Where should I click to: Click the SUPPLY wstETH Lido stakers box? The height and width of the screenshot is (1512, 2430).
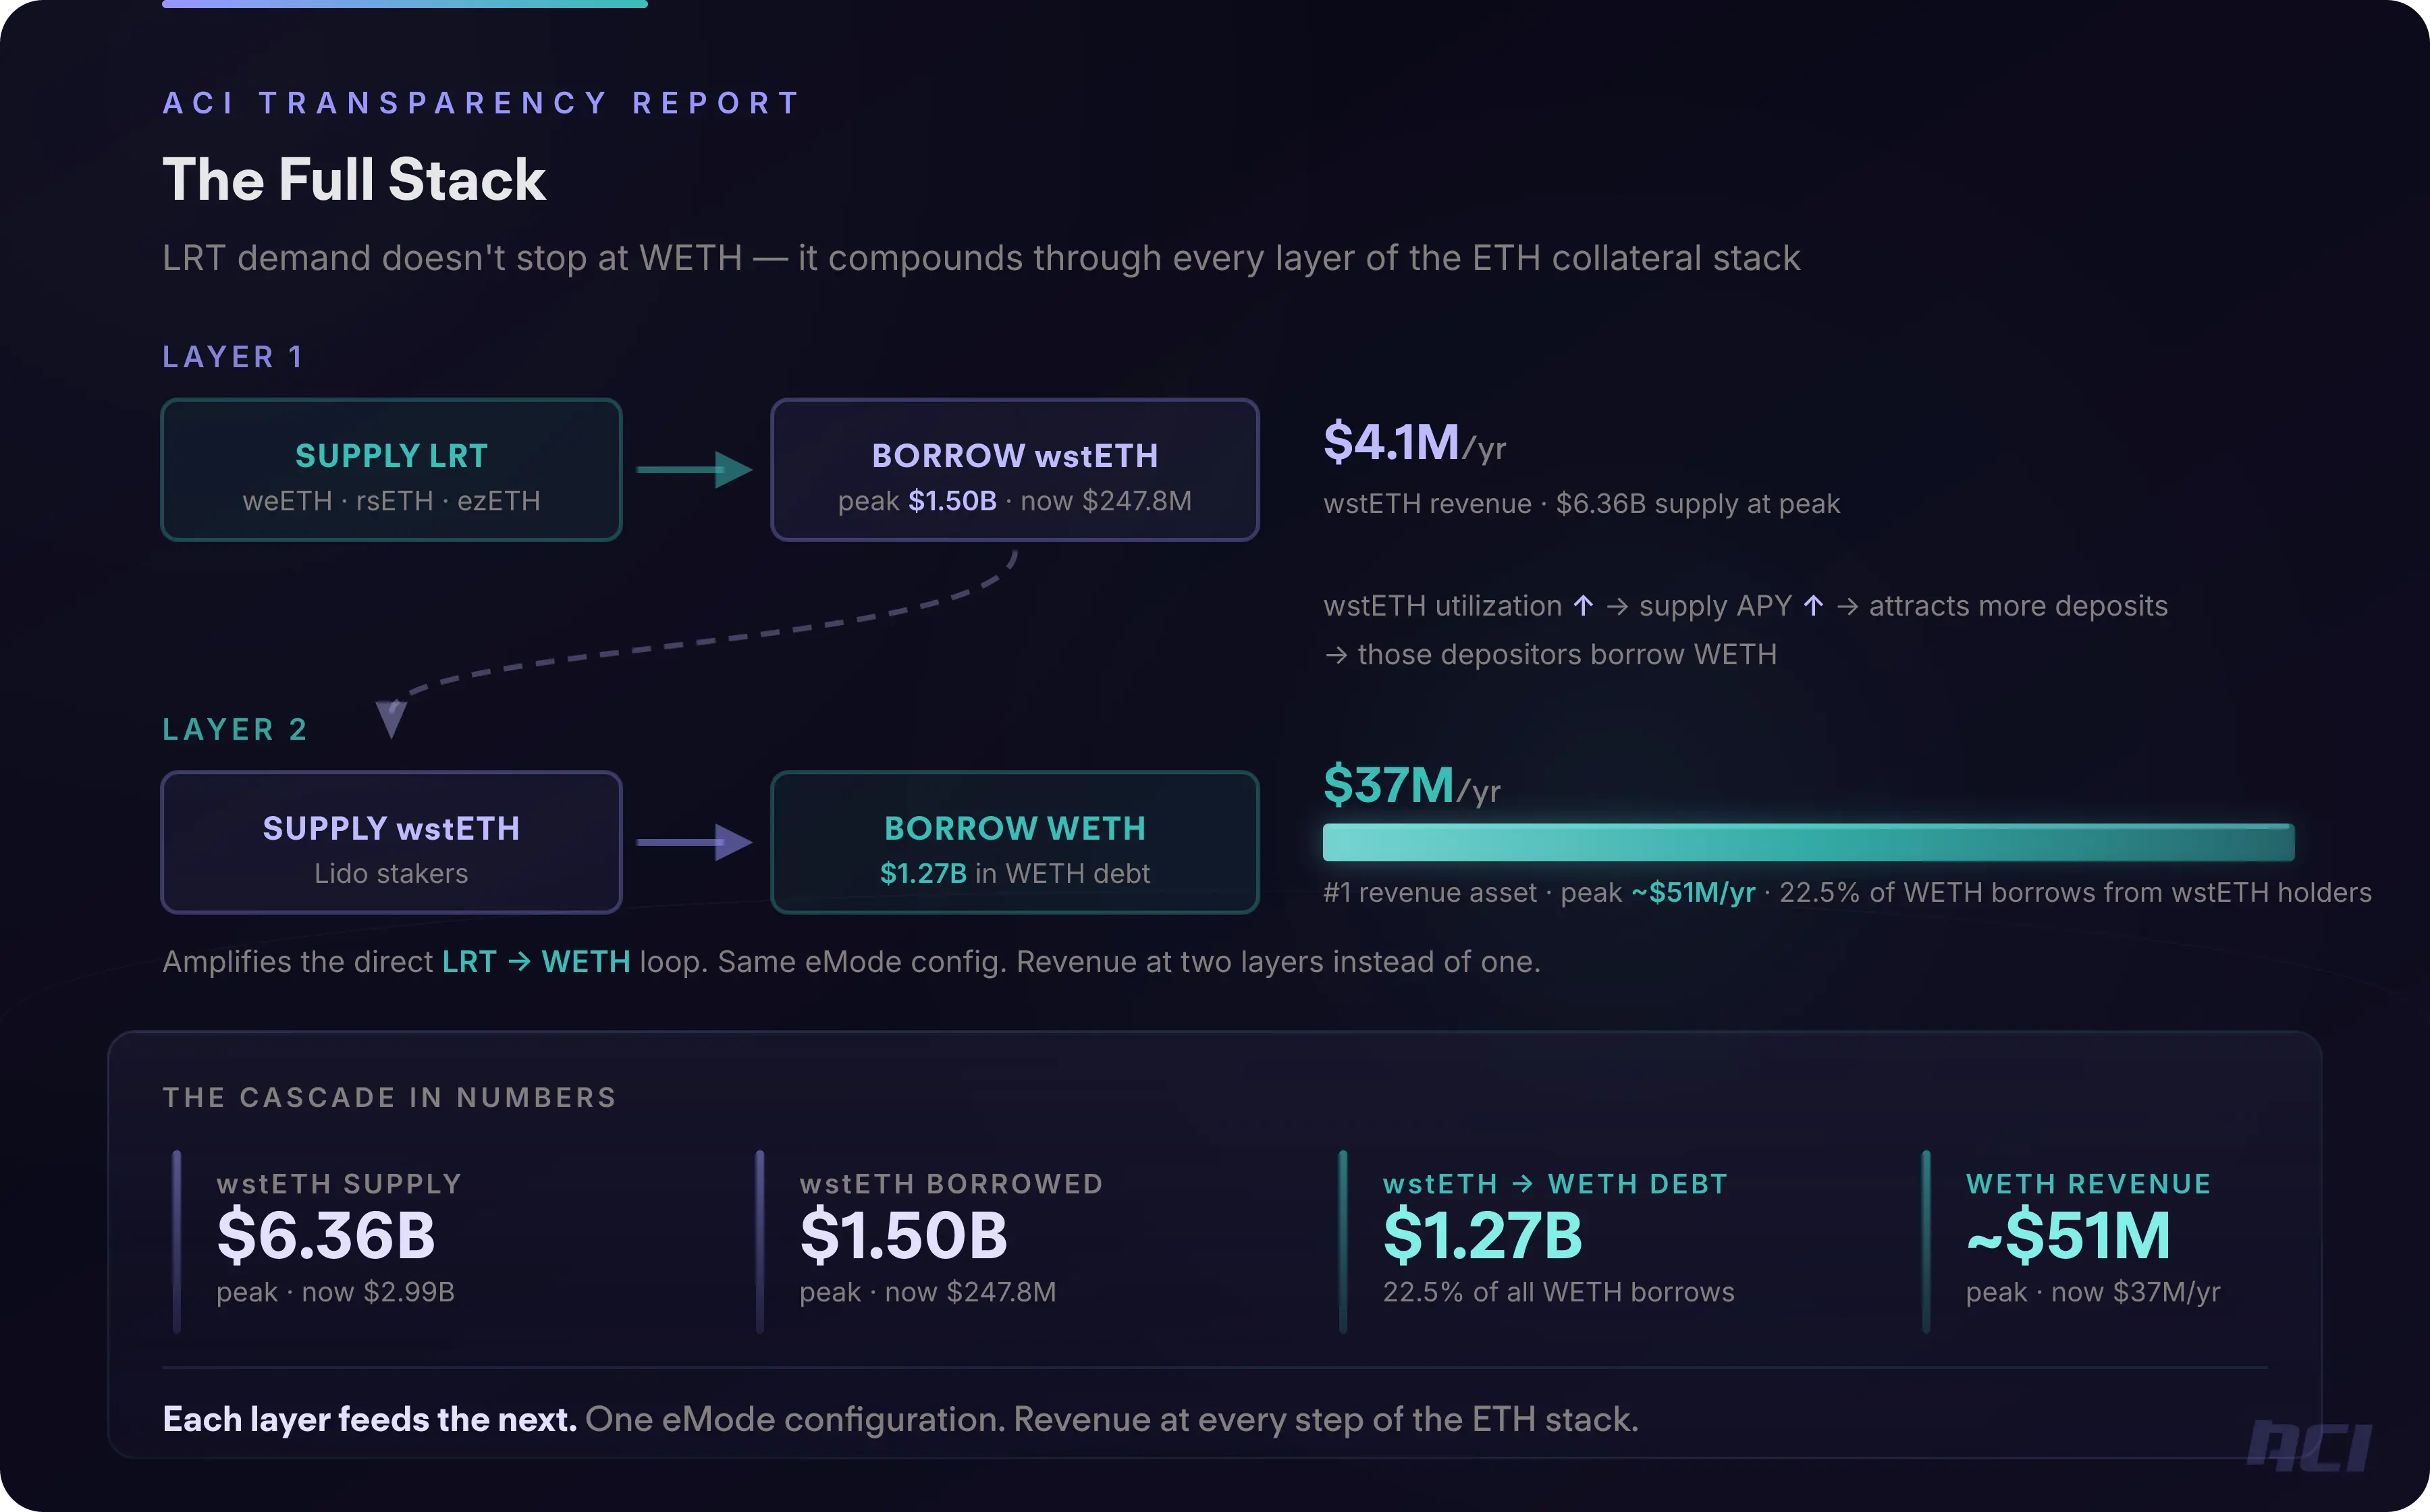tap(391, 842)
